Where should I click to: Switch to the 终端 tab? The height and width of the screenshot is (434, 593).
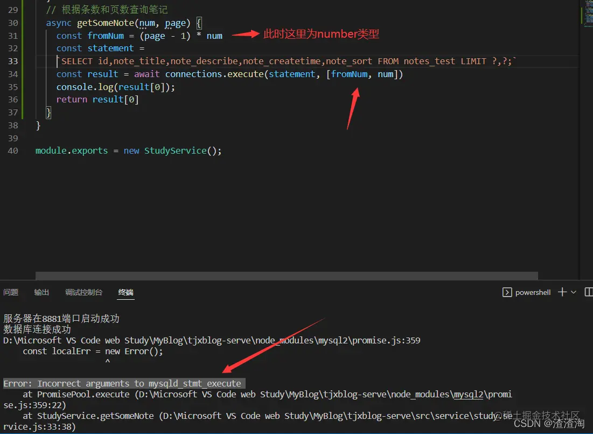coord(125,292)
